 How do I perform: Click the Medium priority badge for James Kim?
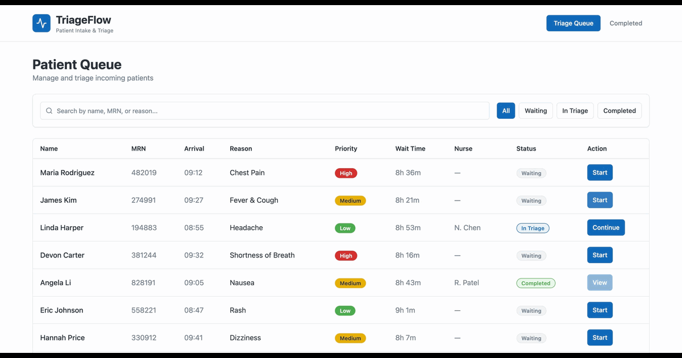click(350, 201)
